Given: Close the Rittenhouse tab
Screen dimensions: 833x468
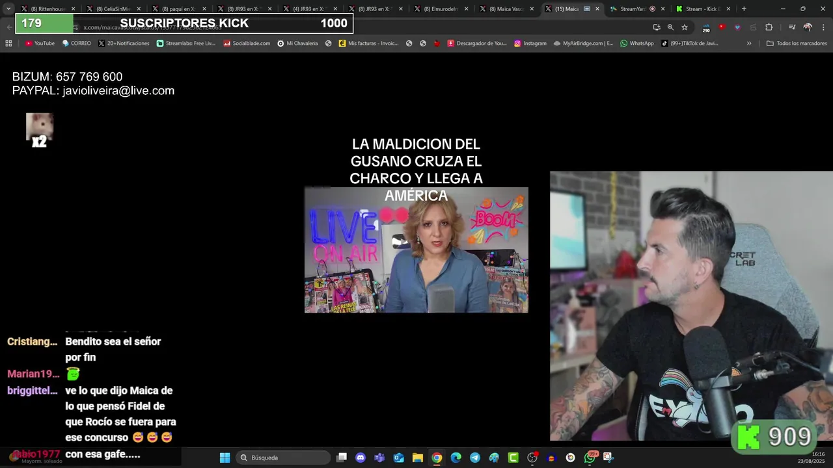Looking at the screenshot, I should 73,9.
